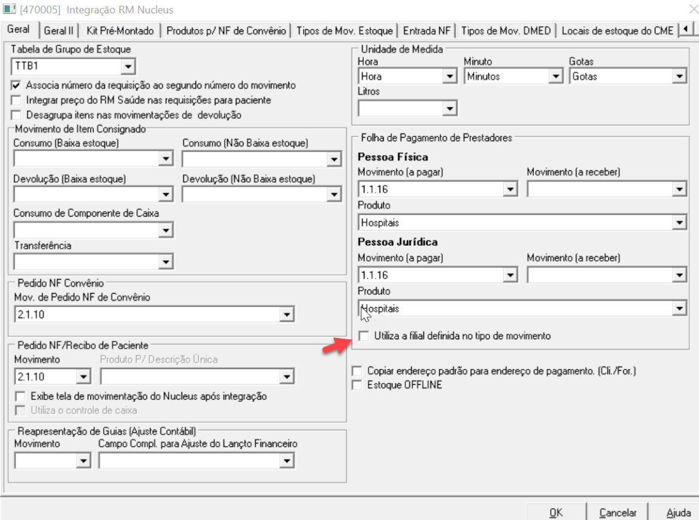Open Consumo (Não Baixa estoque) dropdown

click(334, 159)
